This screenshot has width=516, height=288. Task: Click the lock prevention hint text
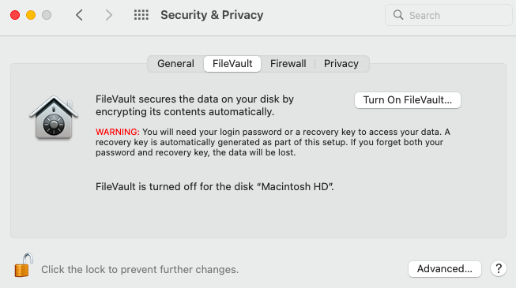(140, 270)
